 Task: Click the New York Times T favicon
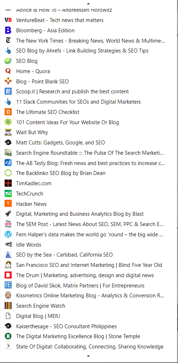click(x=8, y=40)
